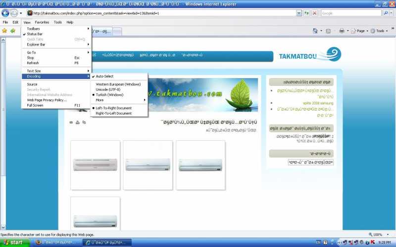Open zoom level dropdown arrow in status bar

point(388,235)
